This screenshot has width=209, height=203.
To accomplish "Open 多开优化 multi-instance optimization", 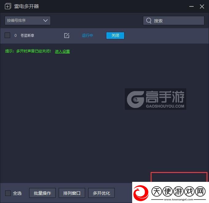I will 101,193.
